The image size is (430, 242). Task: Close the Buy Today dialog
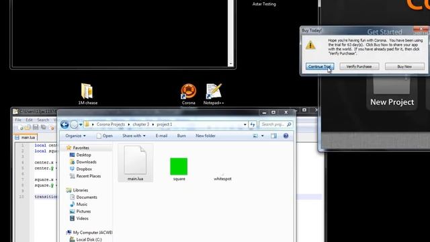(x=421, y=29)
